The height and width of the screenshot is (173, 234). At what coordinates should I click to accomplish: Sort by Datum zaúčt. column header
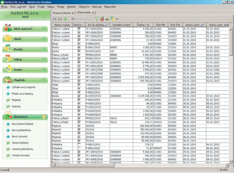tap(194, 25)
